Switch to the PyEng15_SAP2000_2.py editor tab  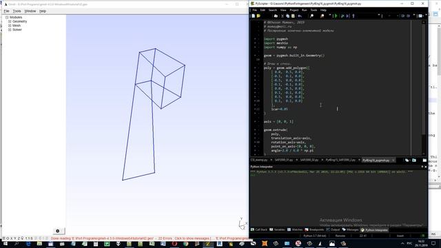[x=340, y=160]
